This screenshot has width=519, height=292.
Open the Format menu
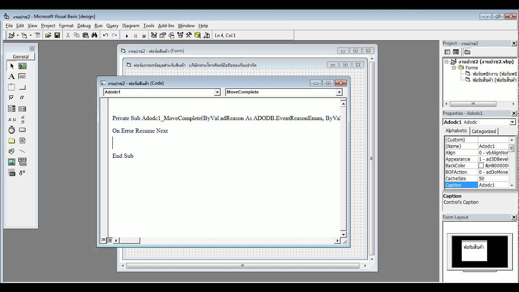click(66, 26)
